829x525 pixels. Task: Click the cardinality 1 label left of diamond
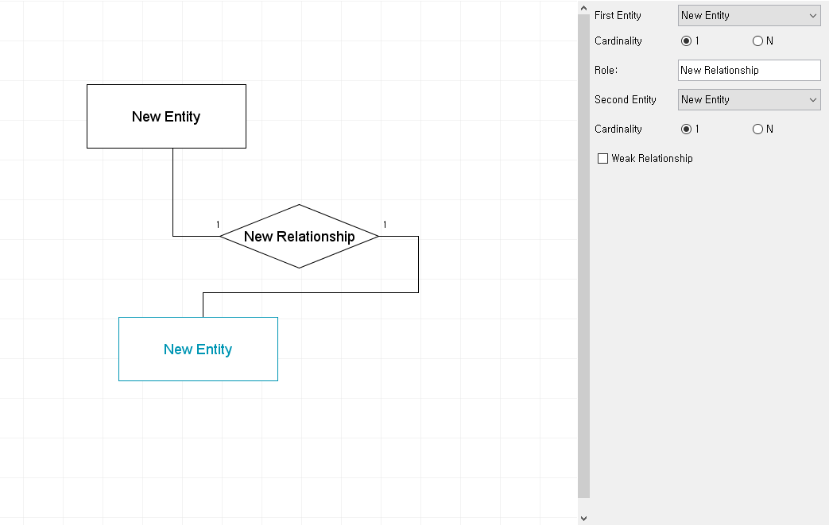(x=218, y=225)
